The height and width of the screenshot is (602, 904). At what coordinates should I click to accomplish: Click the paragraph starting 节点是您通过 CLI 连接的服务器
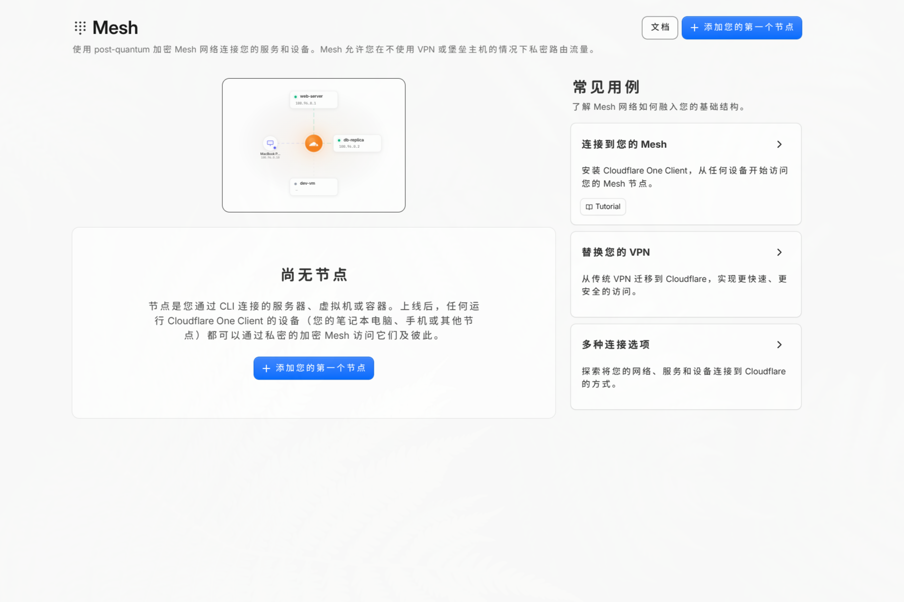314,320
